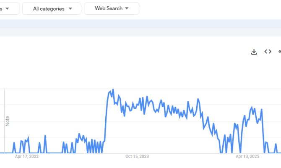281x168 pixels.
Task: Click the arrow beside Web Search
Action: (127, 8)
